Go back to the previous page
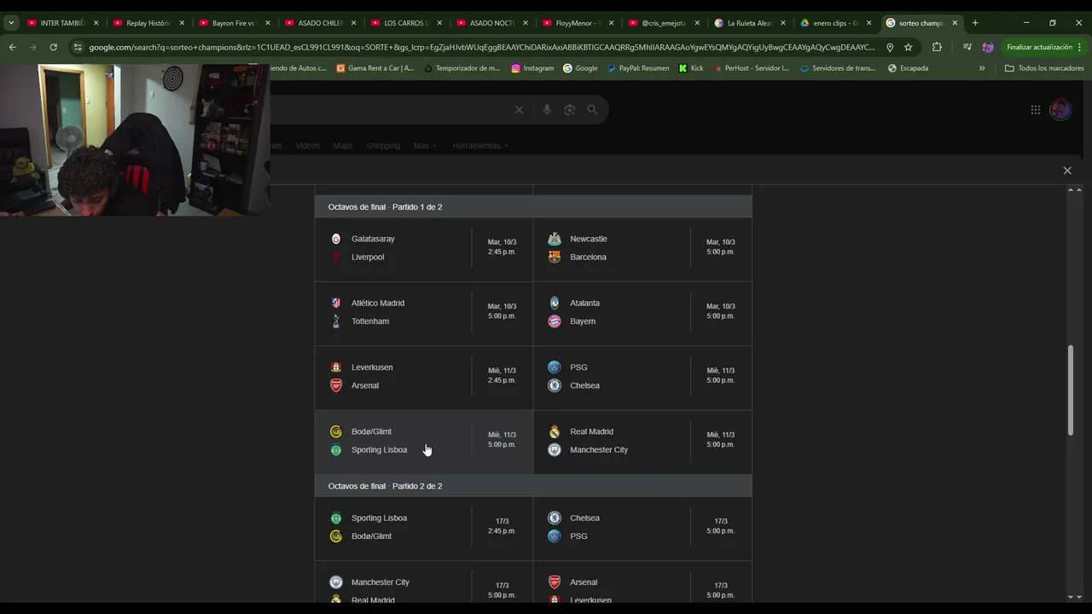The width and height of the screenshot is (1092, 614). pos(12,47)
